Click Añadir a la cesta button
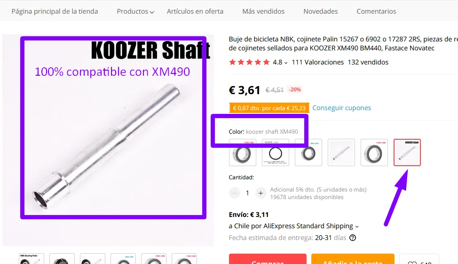 pos(353,259)
